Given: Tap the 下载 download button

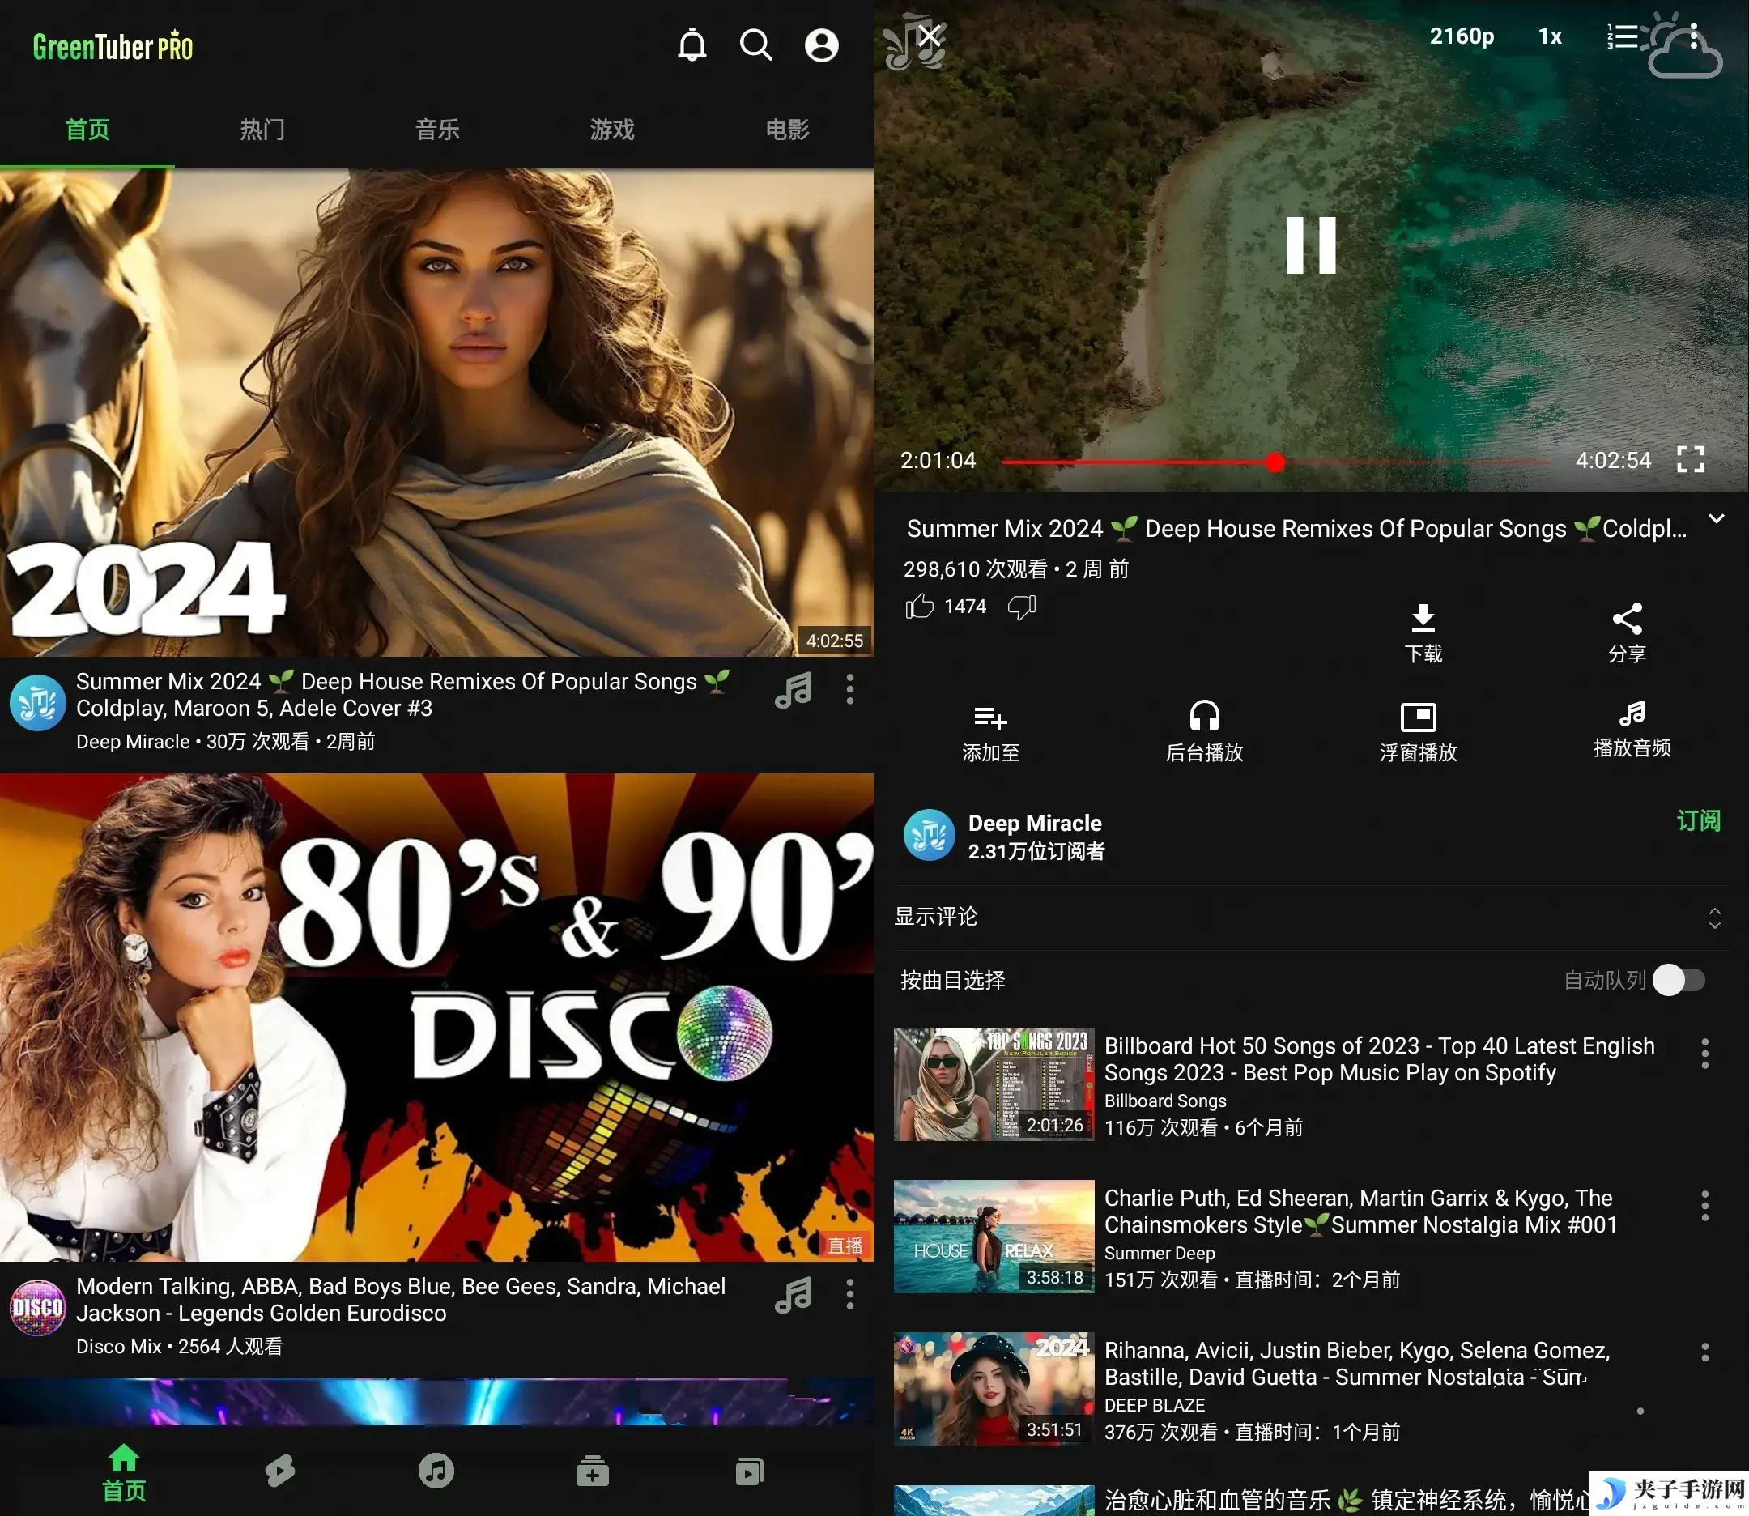Looking at the screenshot, I should 1423,632.
